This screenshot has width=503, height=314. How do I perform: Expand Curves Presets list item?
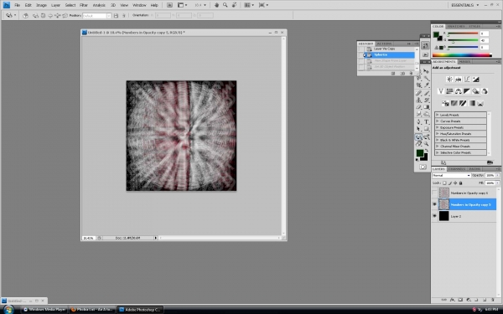click(438, 121)
